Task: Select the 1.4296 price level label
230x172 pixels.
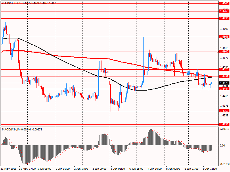Action: tap(224, 124)
